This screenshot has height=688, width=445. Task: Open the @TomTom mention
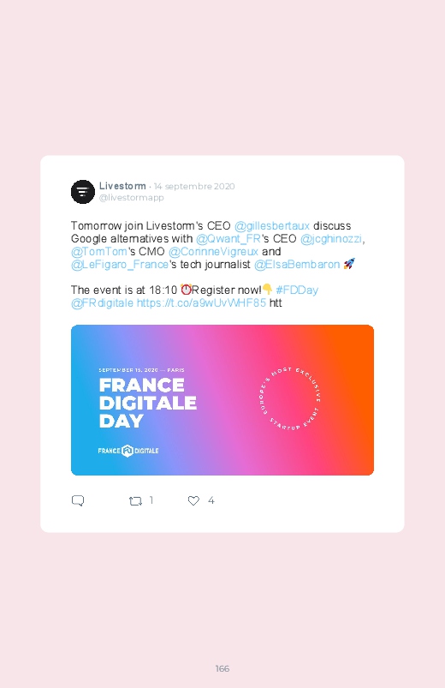(99, 251)
